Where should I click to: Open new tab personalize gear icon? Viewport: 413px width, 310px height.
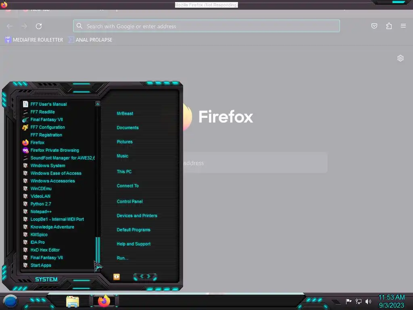400,58
